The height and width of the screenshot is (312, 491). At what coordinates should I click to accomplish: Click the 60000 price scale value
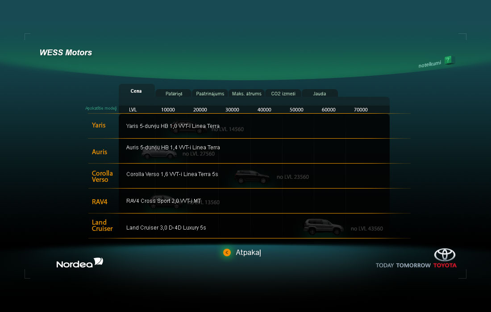click(x=329, y=110)
